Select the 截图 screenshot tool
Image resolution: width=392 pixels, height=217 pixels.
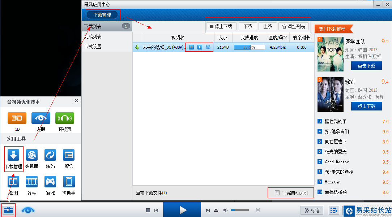pos(13,182)
